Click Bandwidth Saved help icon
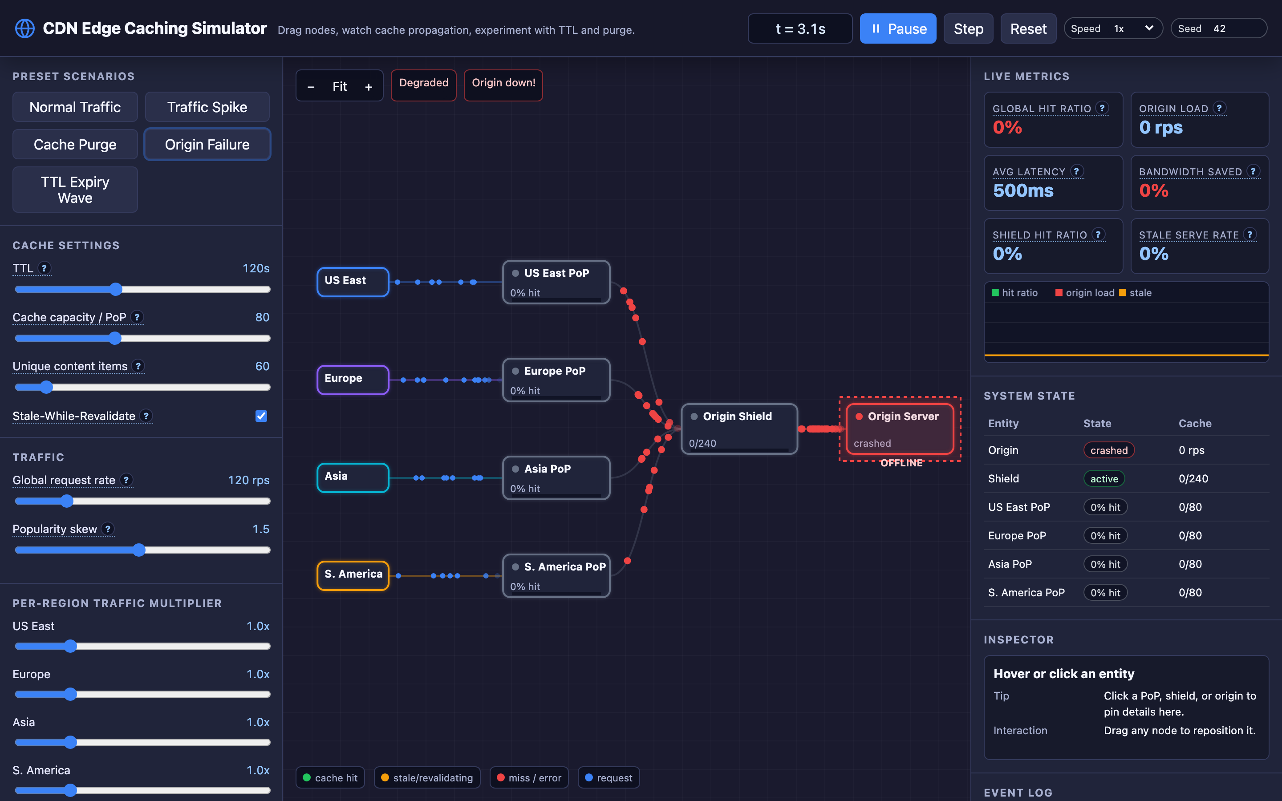This screenshot has height=801, width=1282. [1253, 171]
